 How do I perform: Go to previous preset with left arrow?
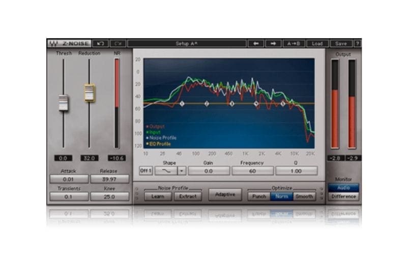click(x=255, y=44)
